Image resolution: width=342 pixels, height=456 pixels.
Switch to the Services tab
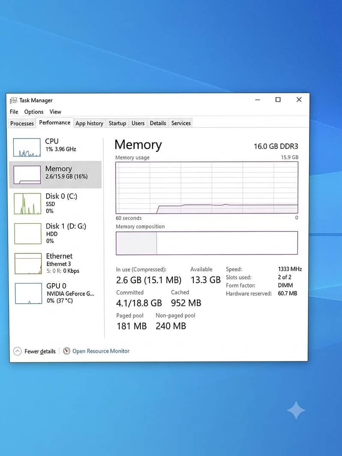[181, 123]
